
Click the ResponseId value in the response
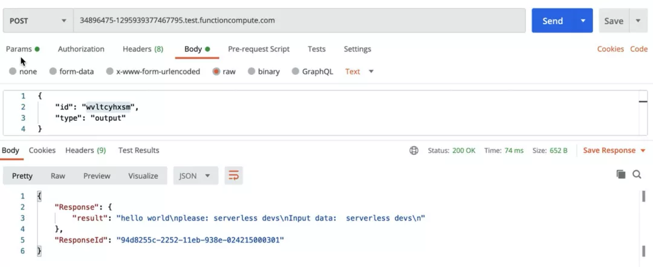pos(200,240)
